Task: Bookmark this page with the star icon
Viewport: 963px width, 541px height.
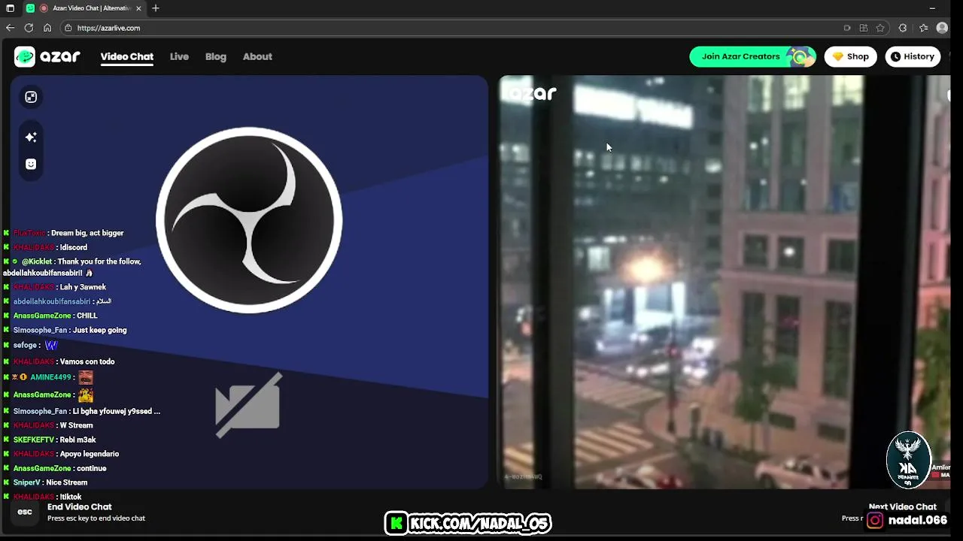Action: (x=880, y=28)
